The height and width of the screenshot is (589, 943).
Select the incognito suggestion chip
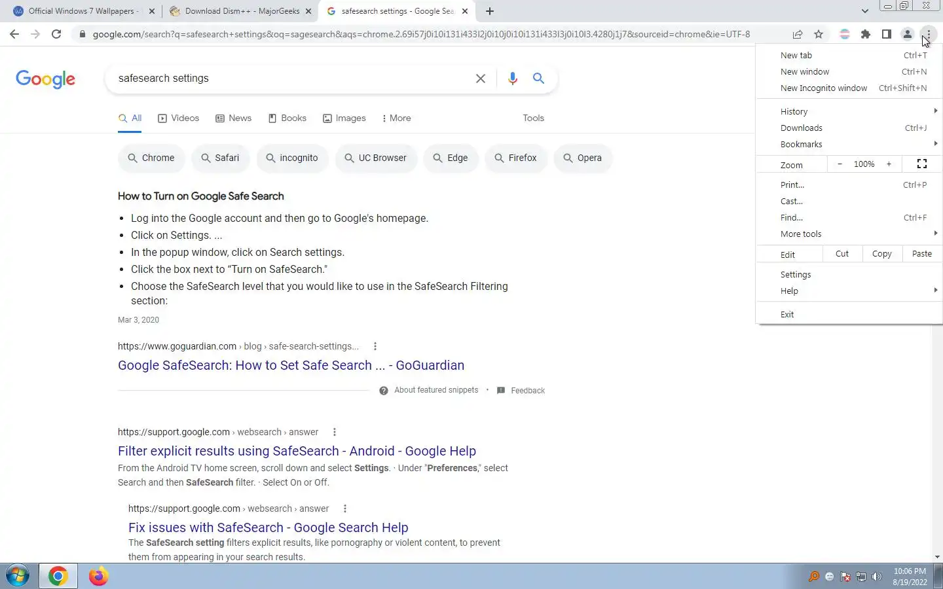pyautogui.click(x=292, y=158)
